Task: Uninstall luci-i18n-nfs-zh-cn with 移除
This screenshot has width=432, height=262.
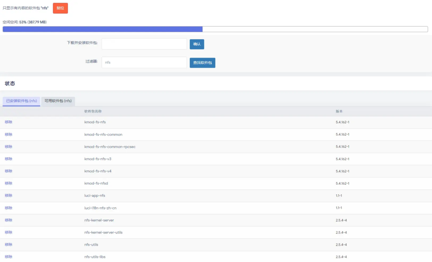Action: (8, 208)
